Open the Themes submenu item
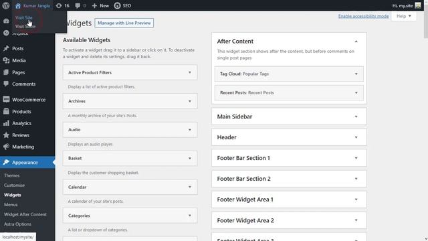This screenshot has width=428, height=241. tap(12, 175)
